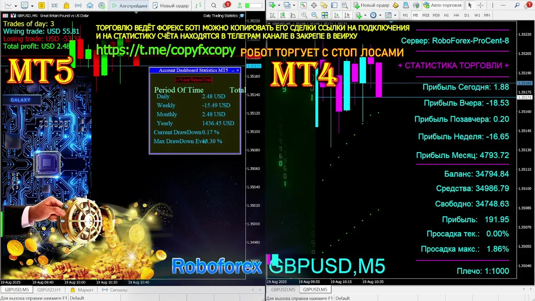Open the Signals broadcast icon in MT5 toolbar

[78, 5]
